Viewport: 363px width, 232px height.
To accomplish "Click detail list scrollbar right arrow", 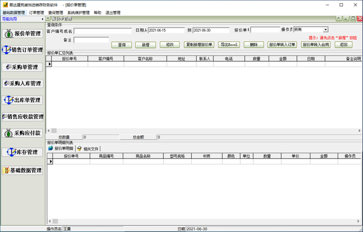I will tap(358, 221).
